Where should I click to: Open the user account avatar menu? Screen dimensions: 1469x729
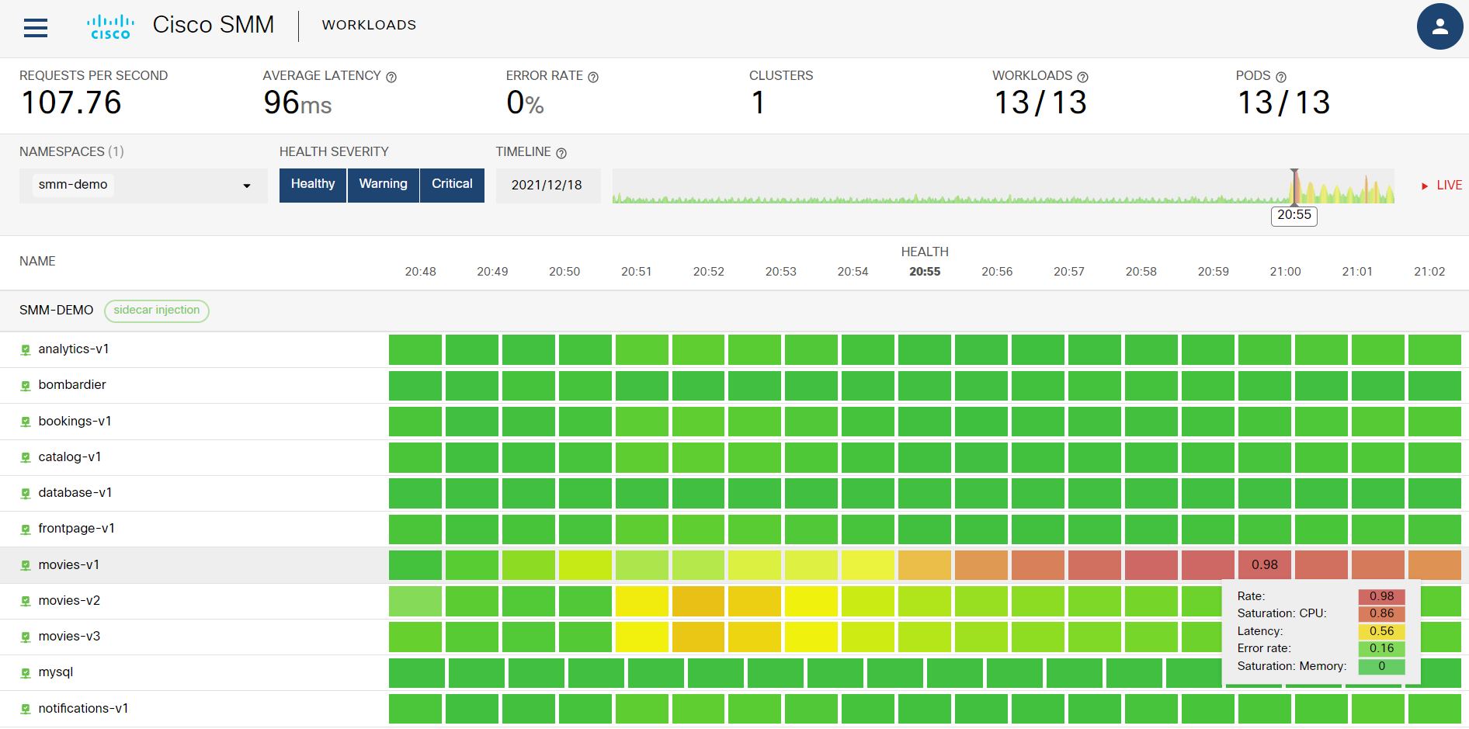click(x=1439, y=26)
